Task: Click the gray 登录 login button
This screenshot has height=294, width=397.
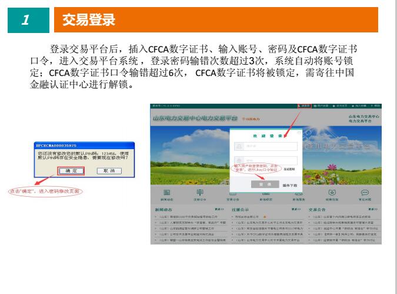Action: click(265, 184)
